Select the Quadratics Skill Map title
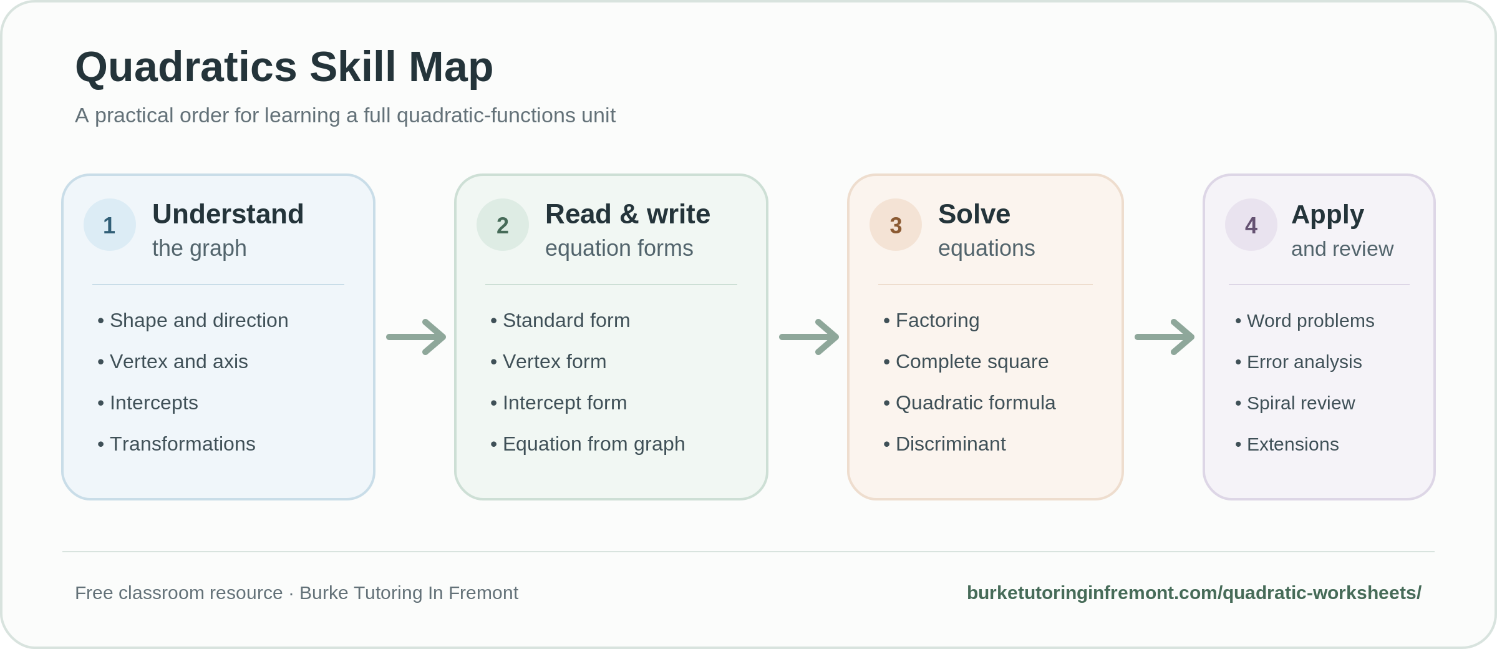The image size is (1497, 649). click(x=284, y=67)
